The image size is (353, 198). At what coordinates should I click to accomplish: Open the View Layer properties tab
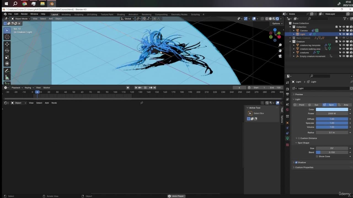(287, 99)
